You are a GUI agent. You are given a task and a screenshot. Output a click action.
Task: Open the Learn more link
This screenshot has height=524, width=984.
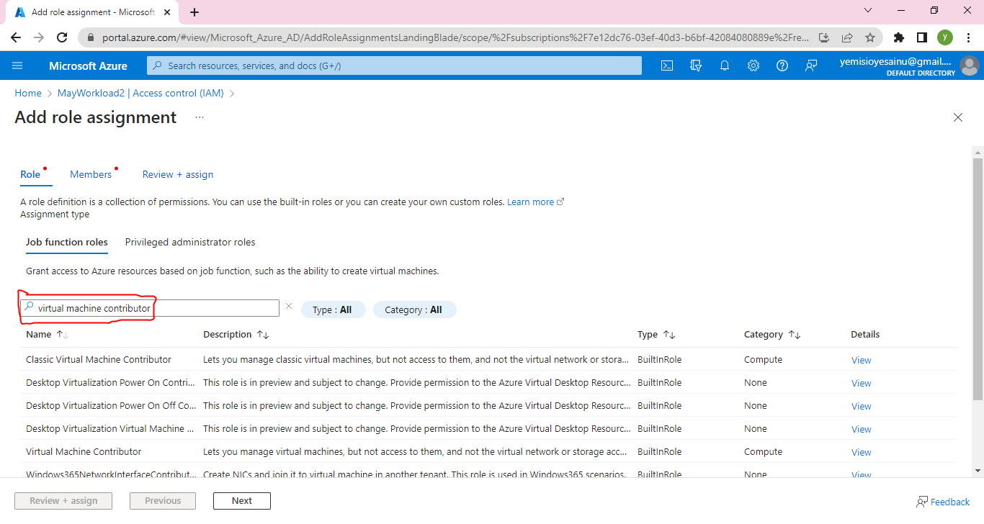click(x=531, y=202)
